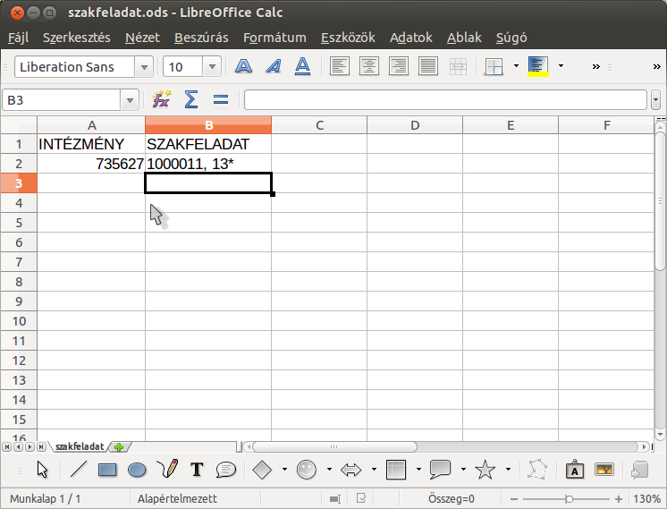Center cell text horizontally

pyautogui.click(x=368, y=66)
